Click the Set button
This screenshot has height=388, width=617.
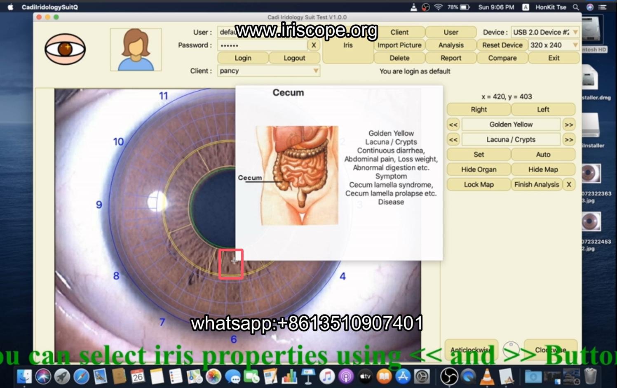tap(479, 154)
